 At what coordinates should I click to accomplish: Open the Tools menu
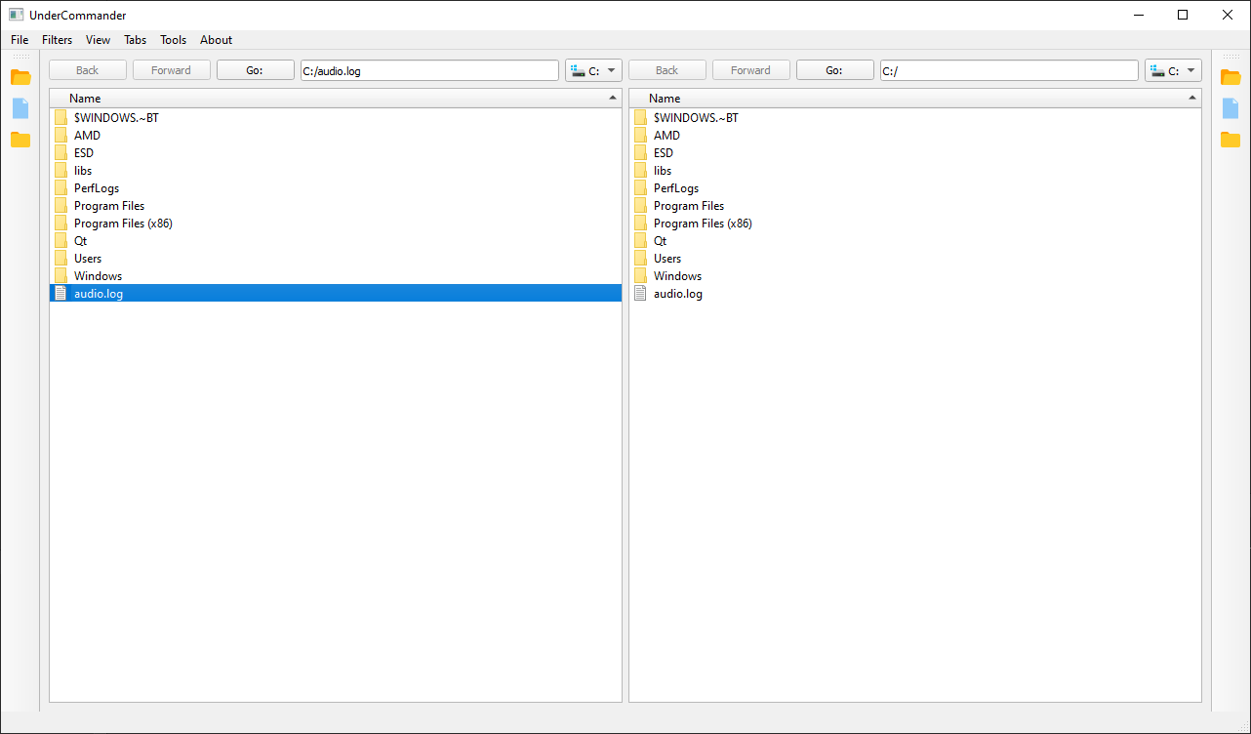click(173, 40)
